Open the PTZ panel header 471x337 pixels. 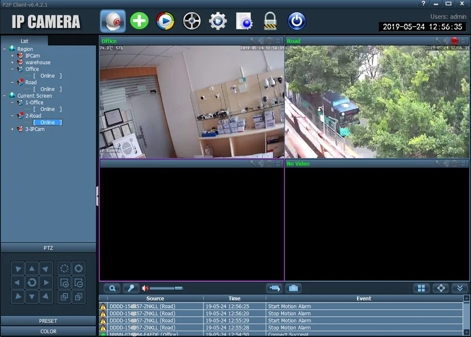[48, 248]
